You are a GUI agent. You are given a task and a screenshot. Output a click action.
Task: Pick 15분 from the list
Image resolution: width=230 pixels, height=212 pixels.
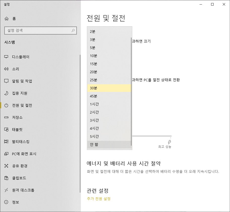pyautogui.click(x=109, y=64)
